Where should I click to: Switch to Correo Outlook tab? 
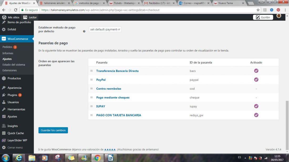coord(194,3)
